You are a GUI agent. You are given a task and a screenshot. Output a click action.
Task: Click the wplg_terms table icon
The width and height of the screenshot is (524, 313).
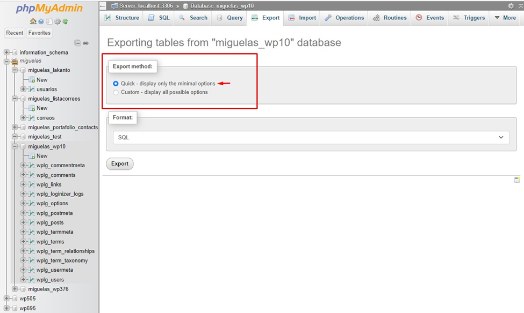pyautogui.click(x=32, y=242)
